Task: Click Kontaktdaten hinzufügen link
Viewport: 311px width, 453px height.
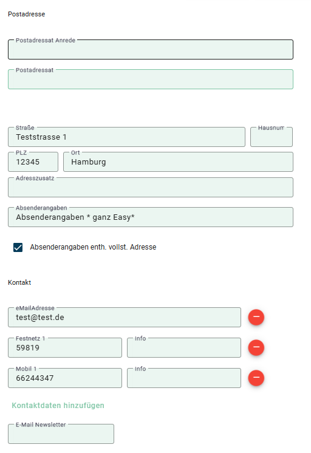Action: [x=58, y=405]
